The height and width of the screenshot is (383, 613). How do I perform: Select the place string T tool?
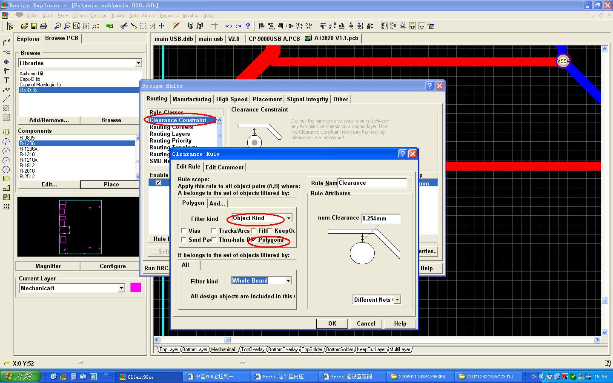pos(6,80)
